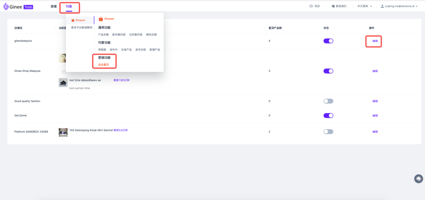Disable the status toggle for ghendiskayira

(x=328, y=41)
